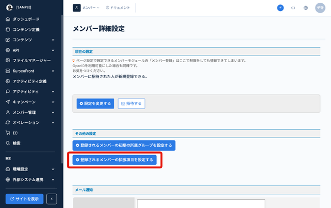
Task: Open the ドキュメント link in header
Action: [118, 8]
